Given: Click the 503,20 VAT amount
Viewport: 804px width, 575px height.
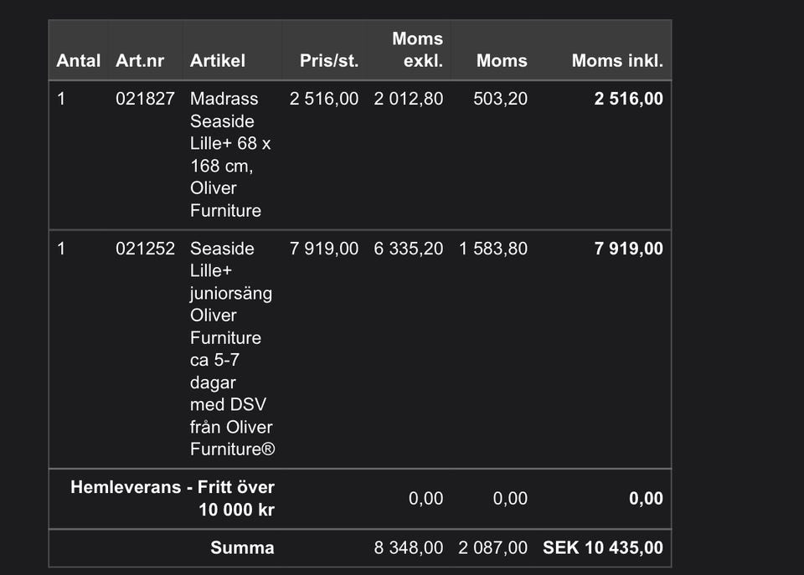Looking at the screenshot, I should 500,99.
